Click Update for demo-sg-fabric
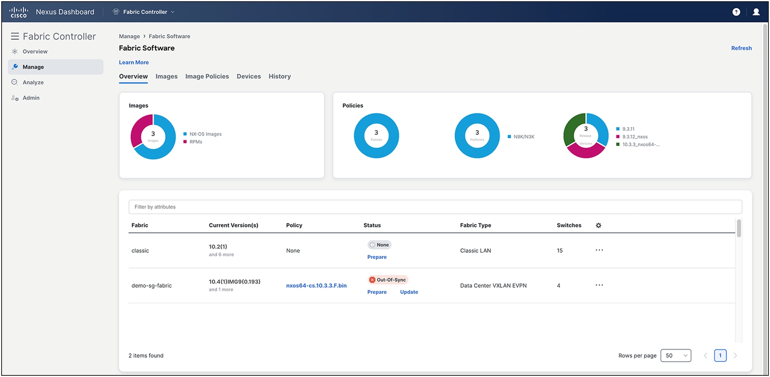This screenshot has width=770, height=377. 409,292
